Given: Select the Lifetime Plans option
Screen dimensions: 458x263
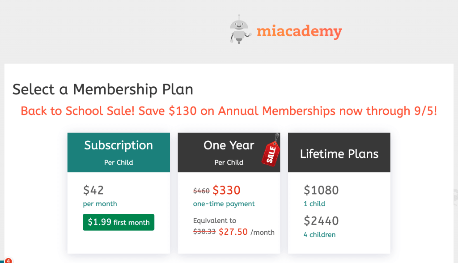Looking at the screenshot, I should (339, 192).
